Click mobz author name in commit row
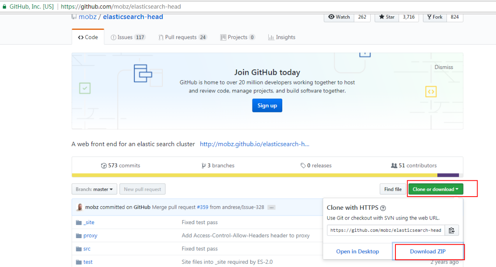The image size is (496, 267). click(x=92, y=207)
